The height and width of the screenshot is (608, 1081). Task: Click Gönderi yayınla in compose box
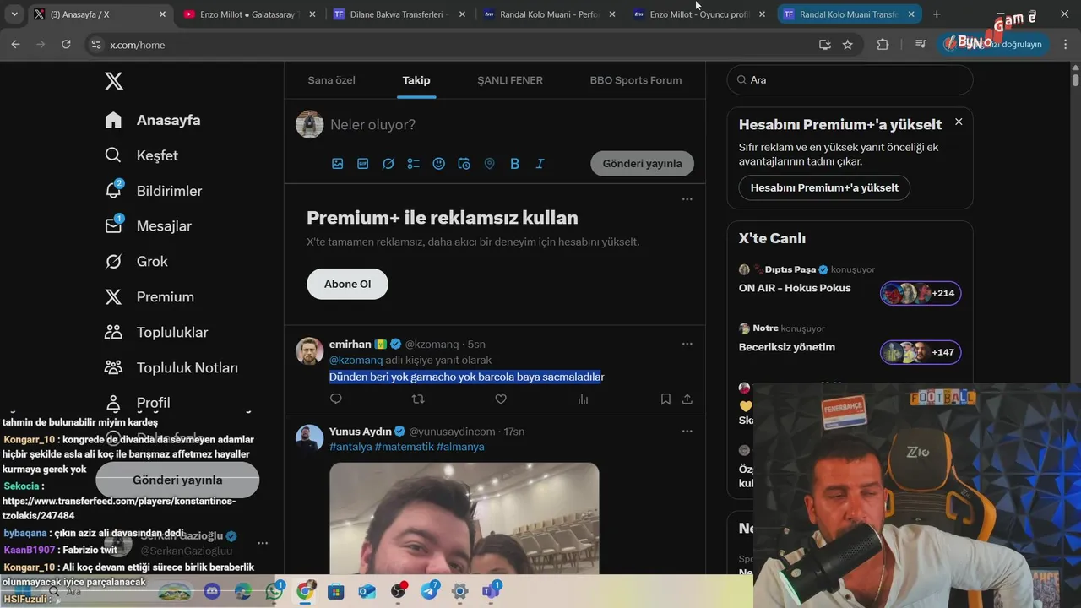[x=642, y=164]
